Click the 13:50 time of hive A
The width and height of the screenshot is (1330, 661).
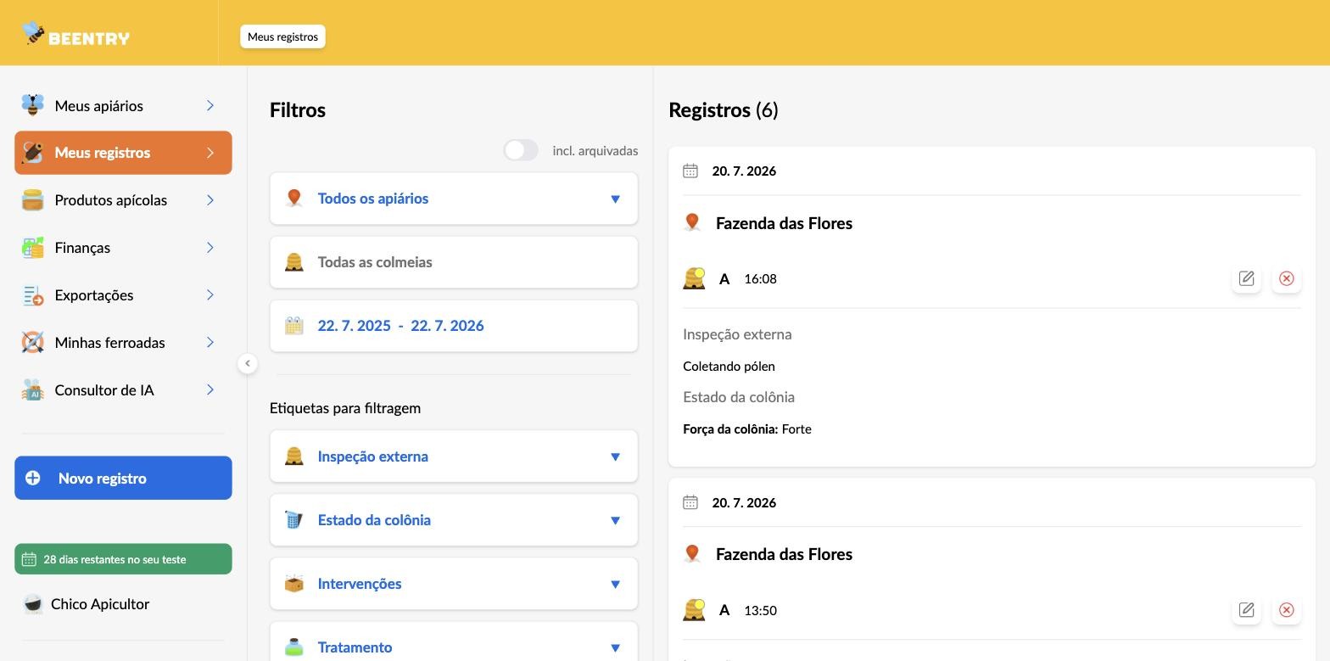[x=760, y=610]
